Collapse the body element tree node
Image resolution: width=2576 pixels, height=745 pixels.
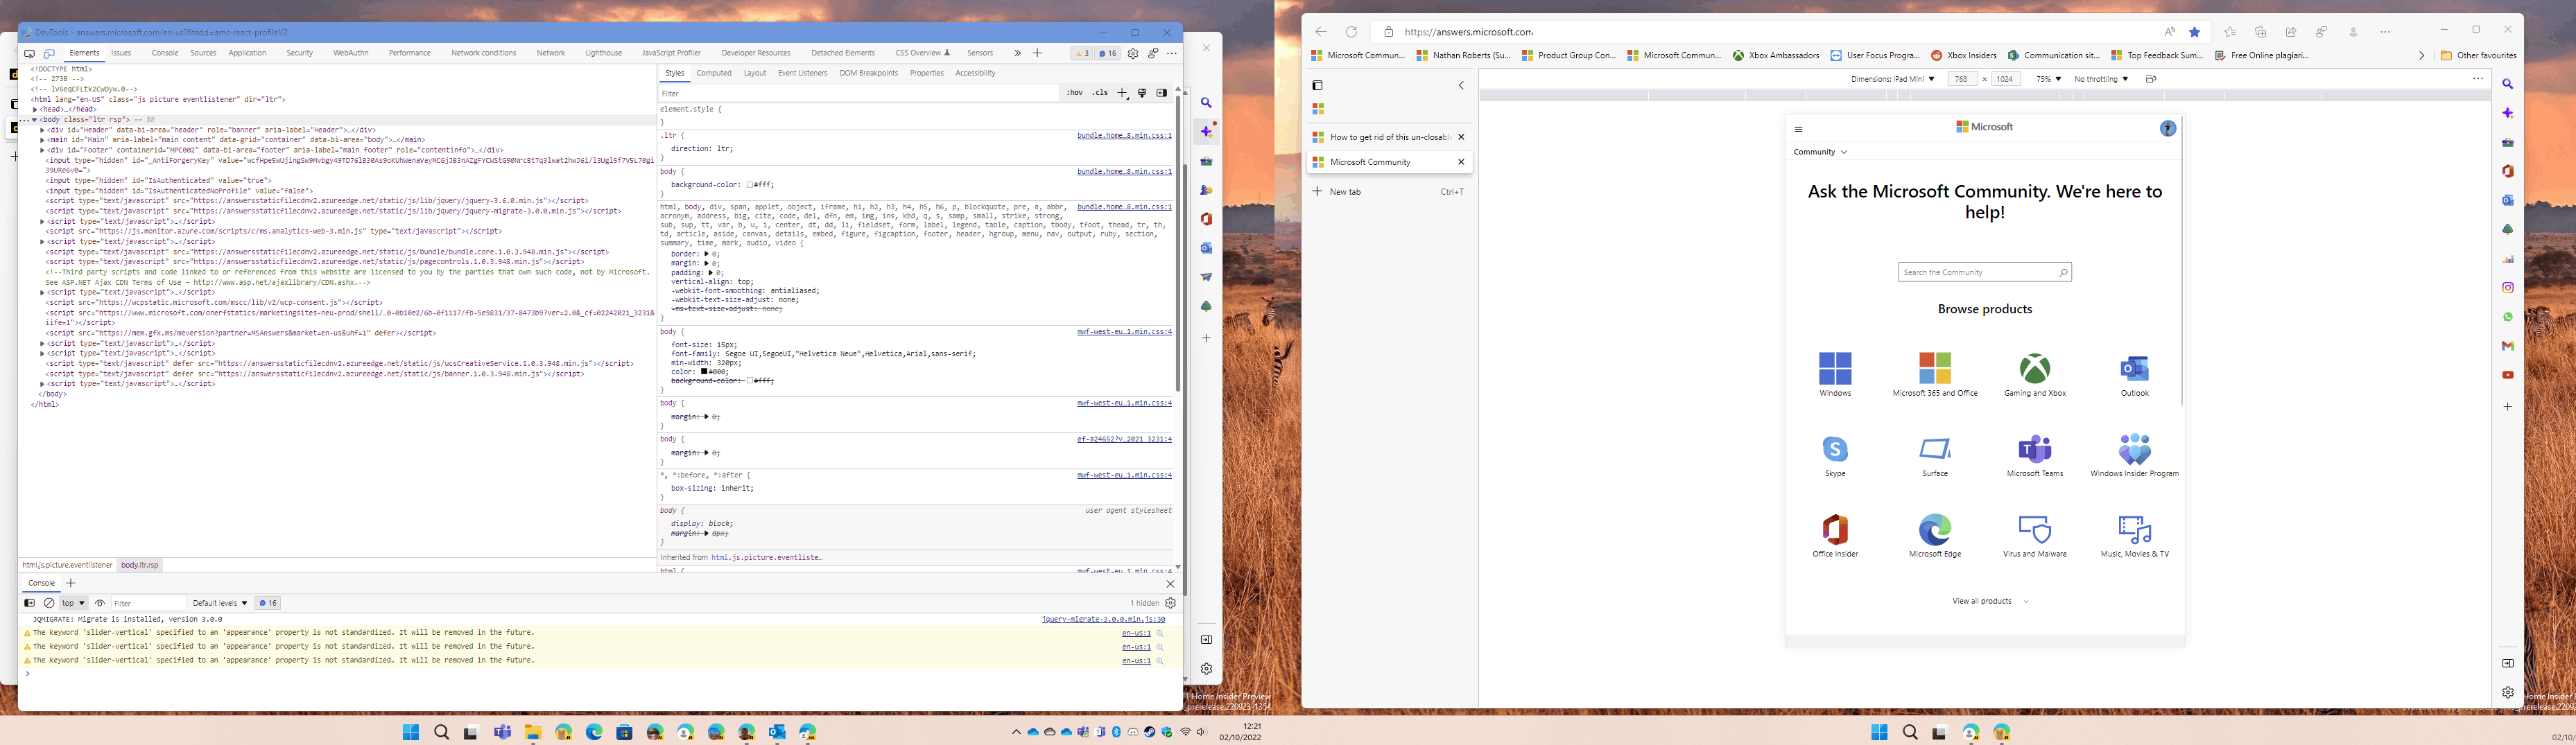[35, 119]
